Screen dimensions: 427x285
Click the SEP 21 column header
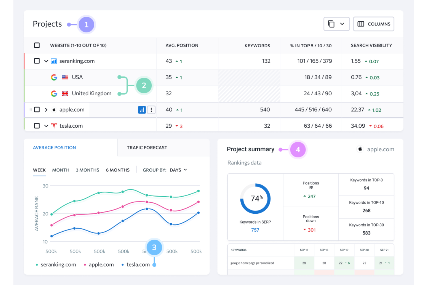384,250
